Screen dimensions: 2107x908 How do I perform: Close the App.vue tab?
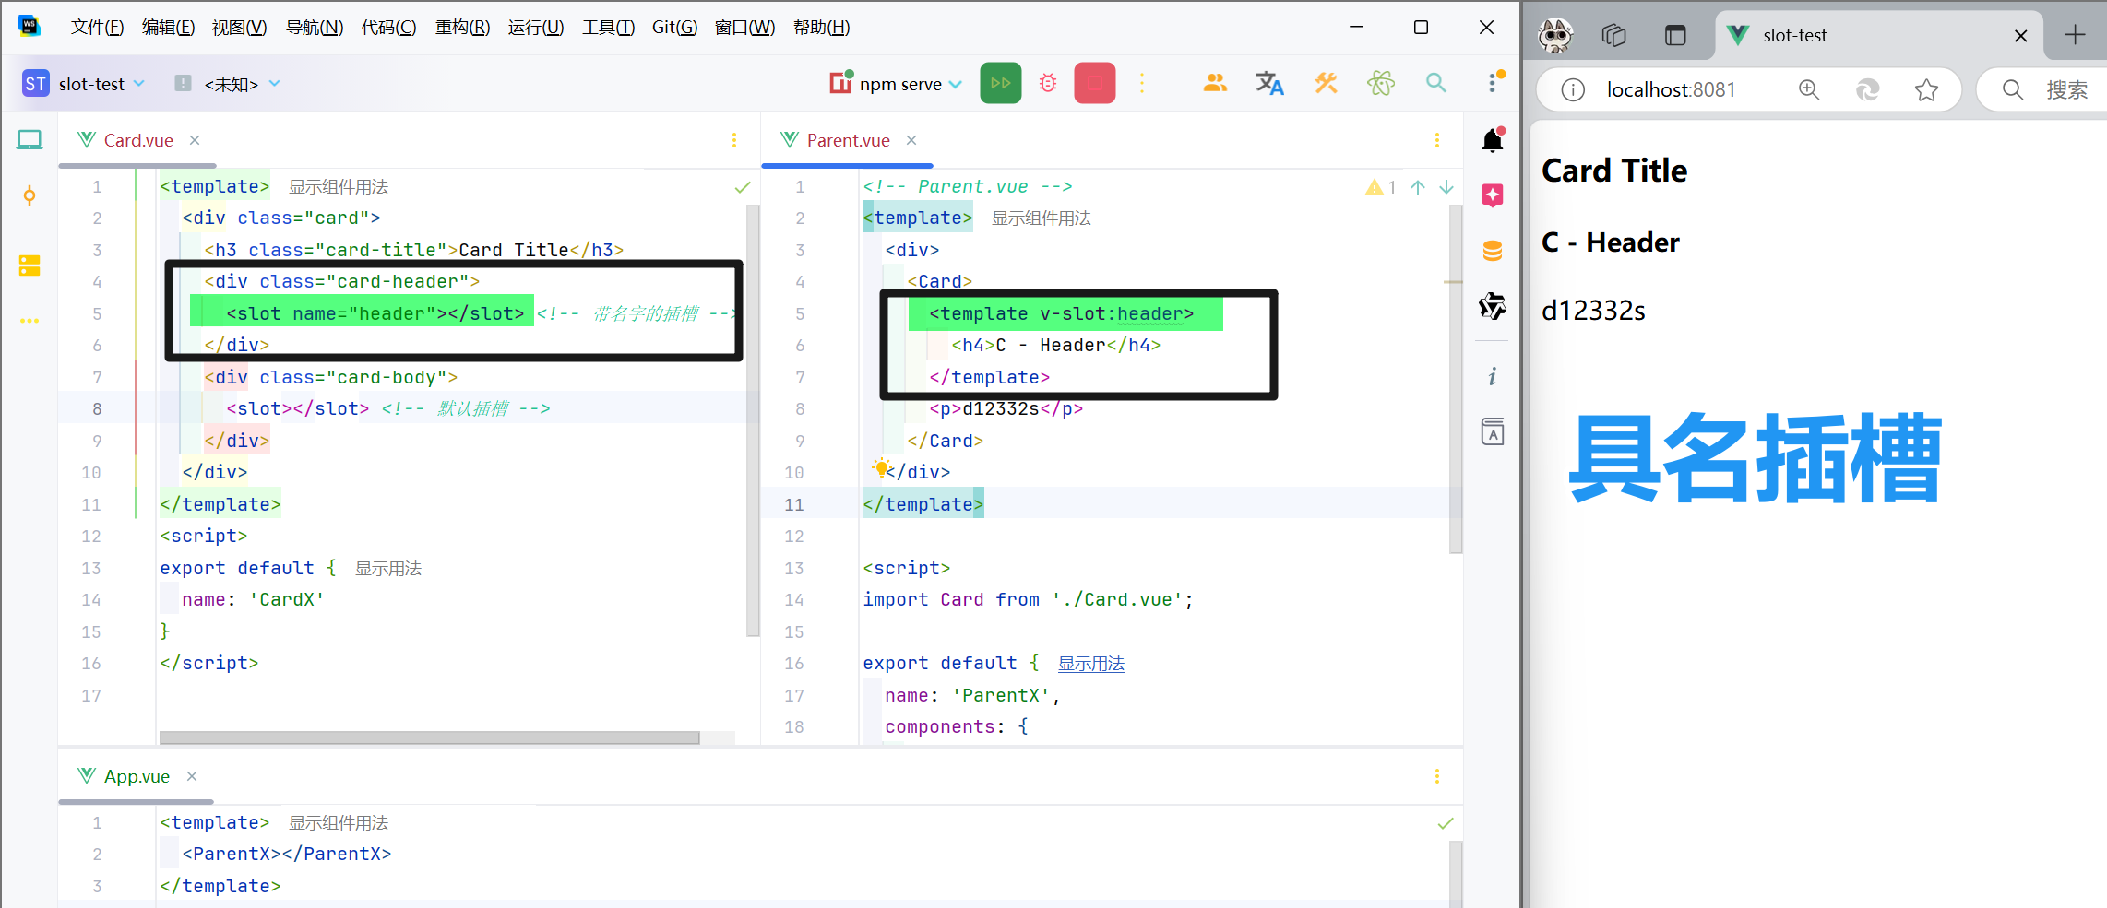click(192, 776)
